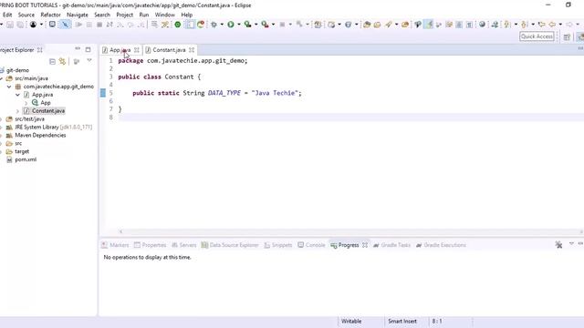Select the git-demo project
Screen dimensions: 584x328
click(x=17, y=70)
